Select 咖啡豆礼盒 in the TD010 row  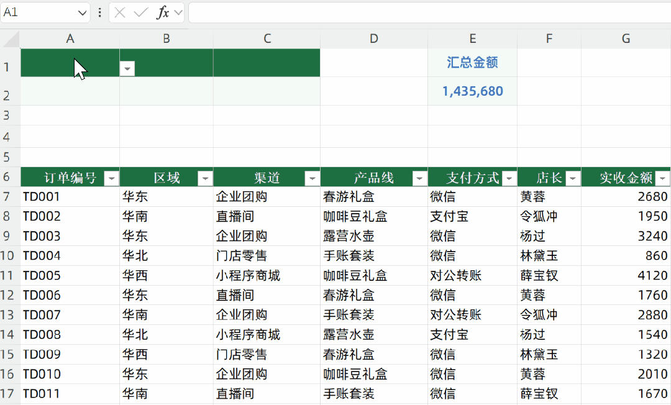(373, 374)
